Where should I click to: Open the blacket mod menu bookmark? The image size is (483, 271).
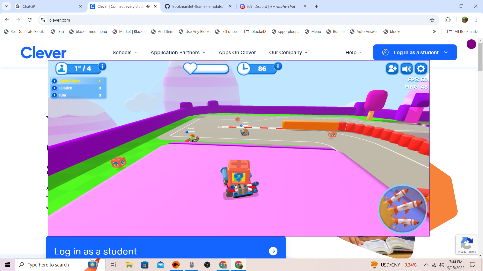(x=88, y=32)
